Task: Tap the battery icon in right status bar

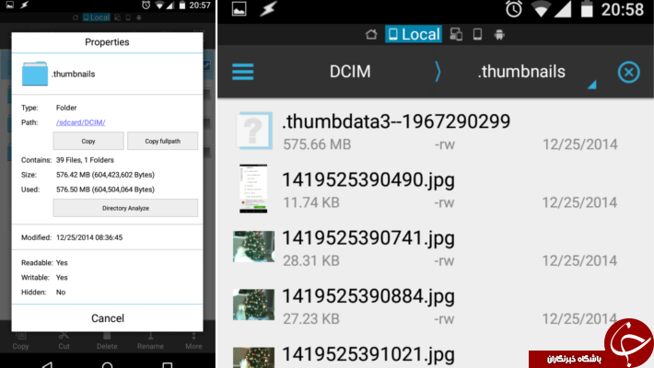Action: (x=587, y=9)
